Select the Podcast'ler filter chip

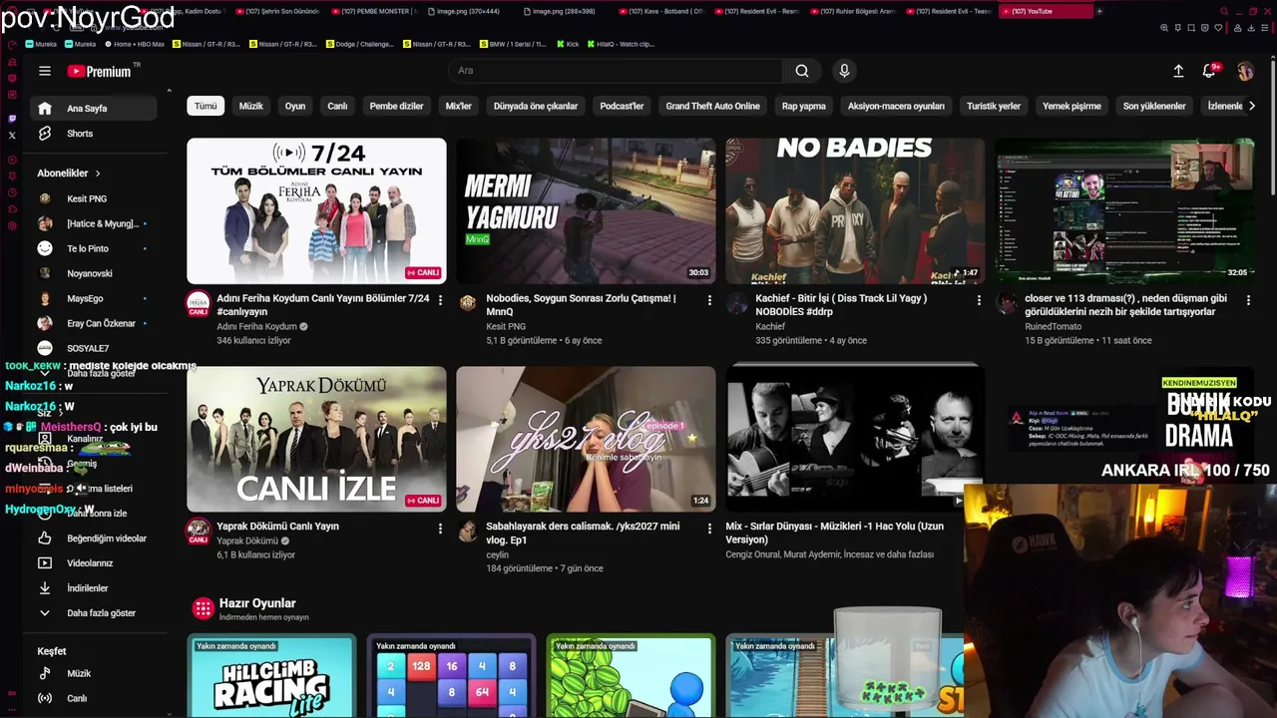click(622, 106)
